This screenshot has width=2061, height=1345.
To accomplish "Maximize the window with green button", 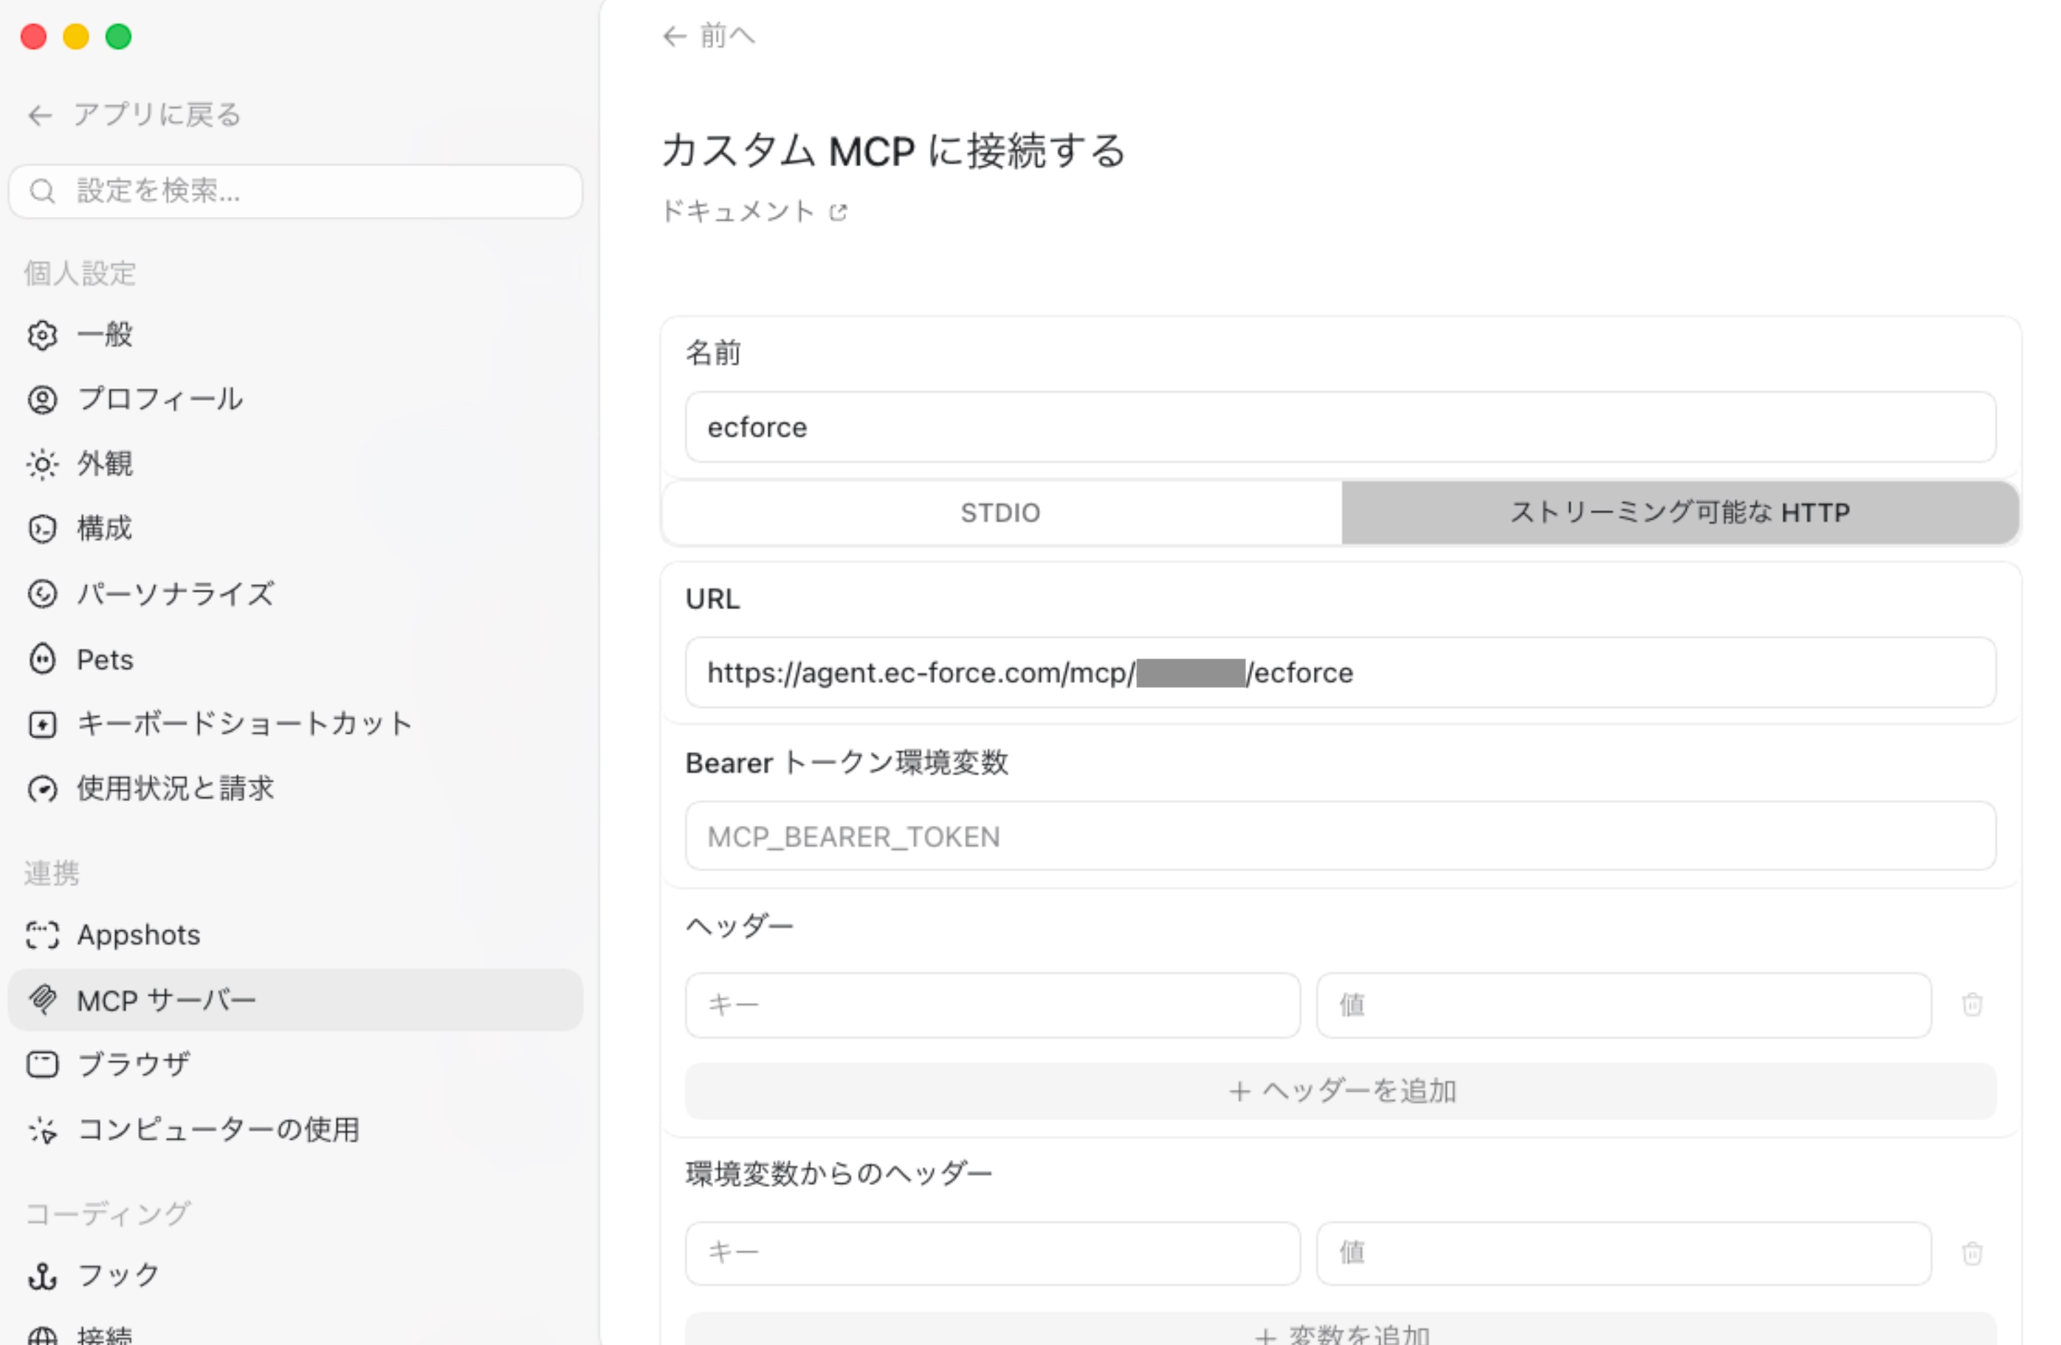I will pos(119,37).
